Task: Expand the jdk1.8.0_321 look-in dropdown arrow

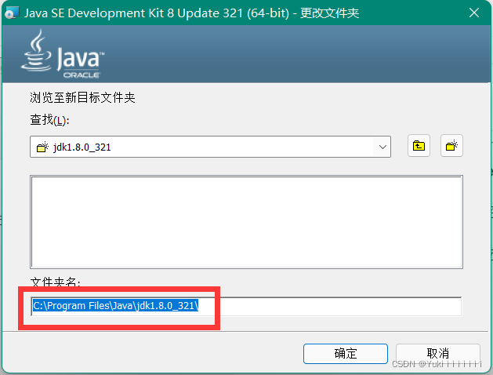Action: [x=382, y=147]
